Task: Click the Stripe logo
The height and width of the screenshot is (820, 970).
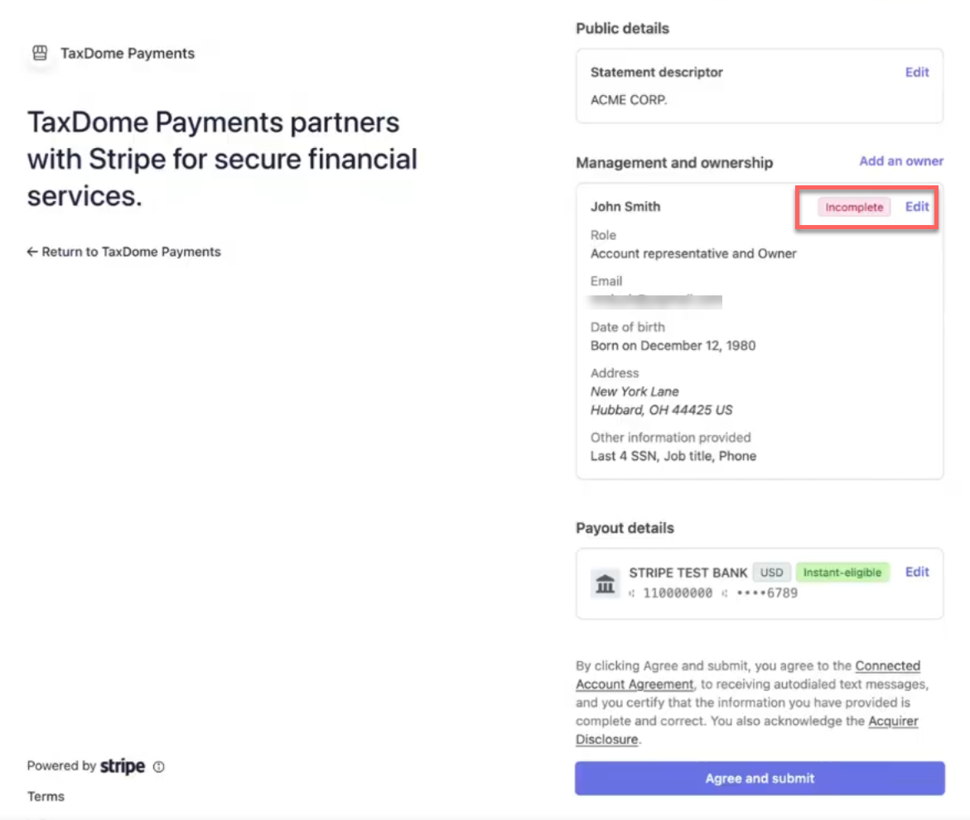Action: click(x=123, y=766)
